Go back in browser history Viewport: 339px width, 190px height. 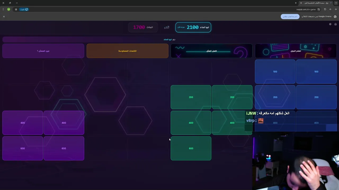click(330, 9)
